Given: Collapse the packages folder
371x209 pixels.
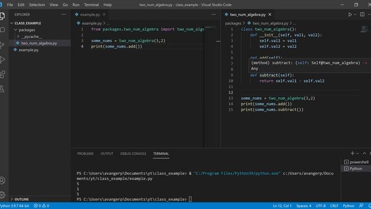Looking at the screenshot, I should (25, 30).
